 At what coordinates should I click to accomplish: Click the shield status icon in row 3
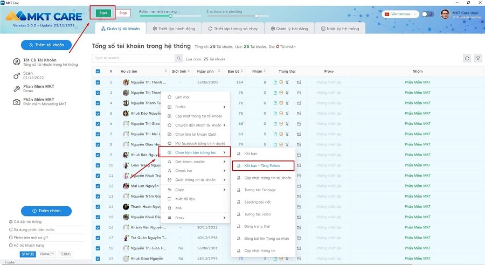281,93
